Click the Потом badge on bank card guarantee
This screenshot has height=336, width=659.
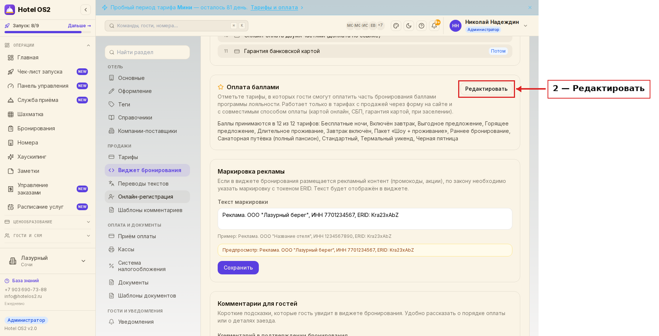pos(498,51)
